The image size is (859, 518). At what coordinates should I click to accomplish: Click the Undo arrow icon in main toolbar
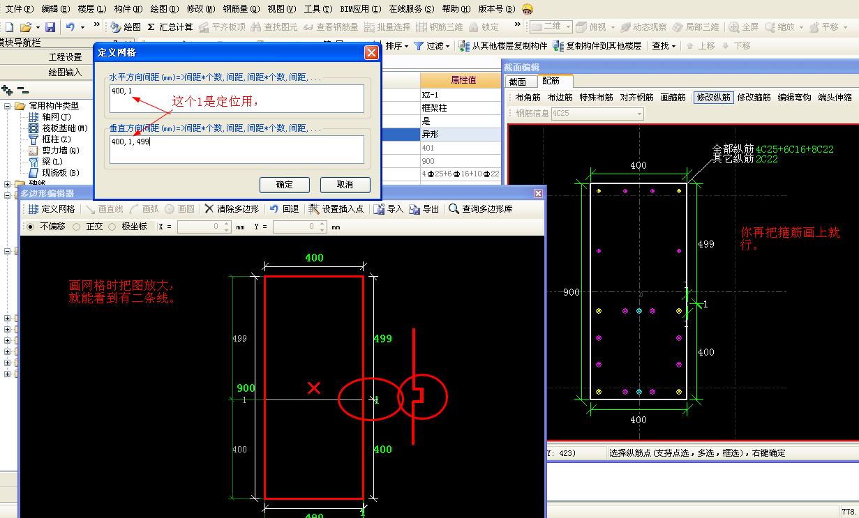tap(70, 27)
